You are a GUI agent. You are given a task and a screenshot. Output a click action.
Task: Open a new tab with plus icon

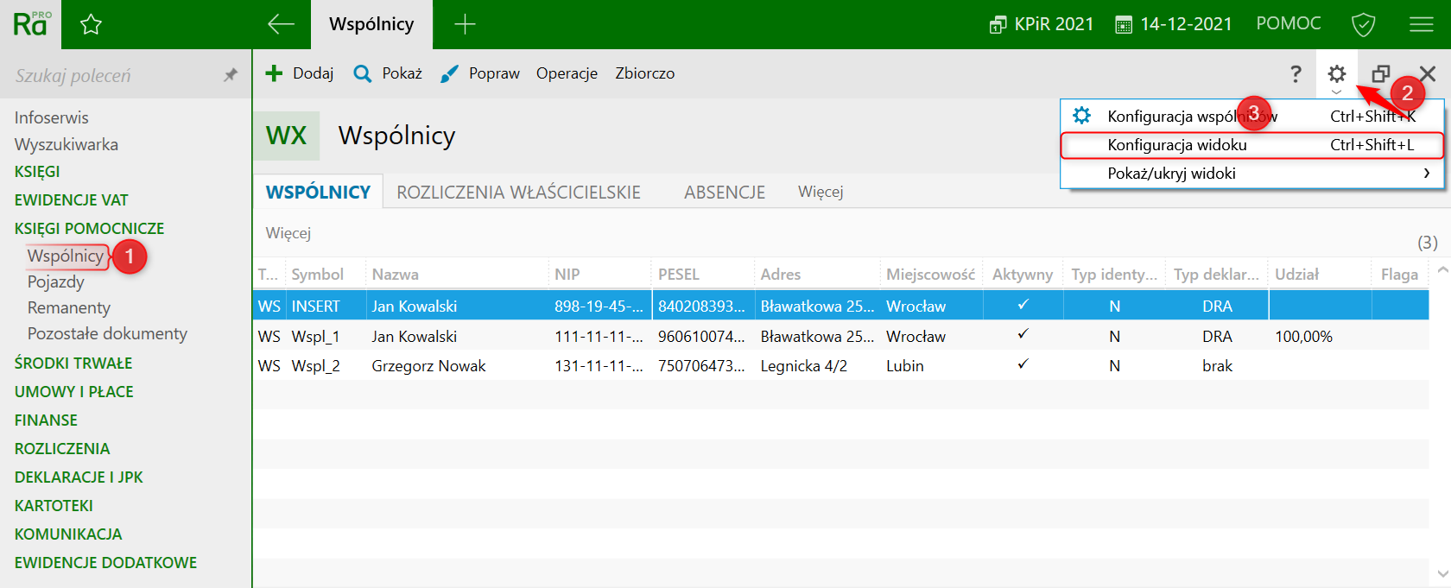(x=465, y=24)
